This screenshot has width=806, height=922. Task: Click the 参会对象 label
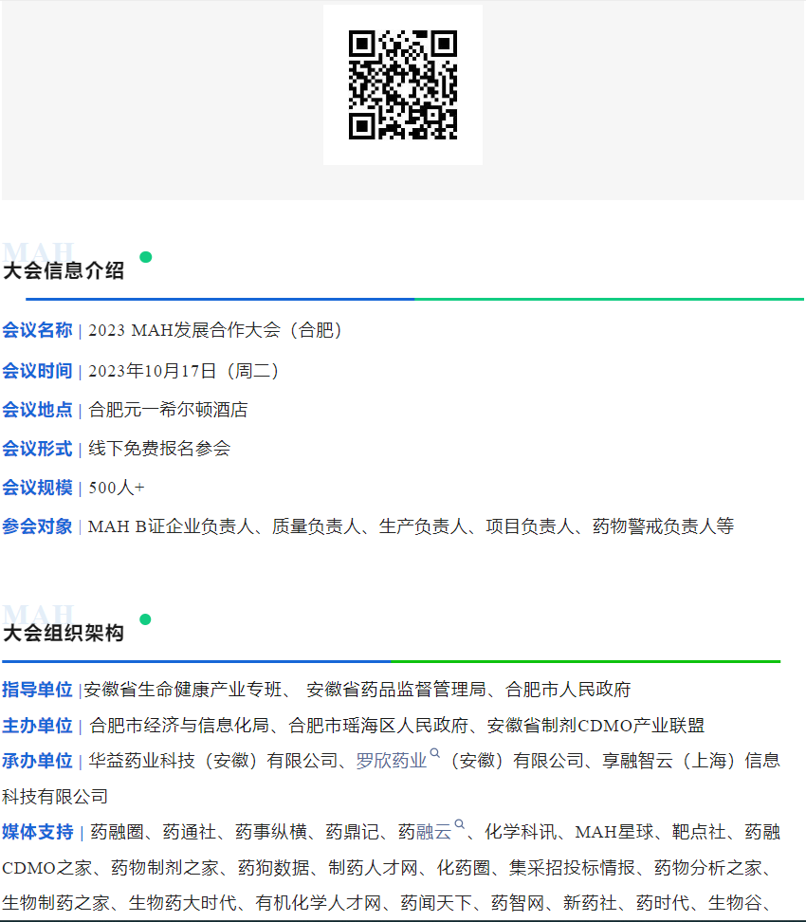click(x=37, y=526)
